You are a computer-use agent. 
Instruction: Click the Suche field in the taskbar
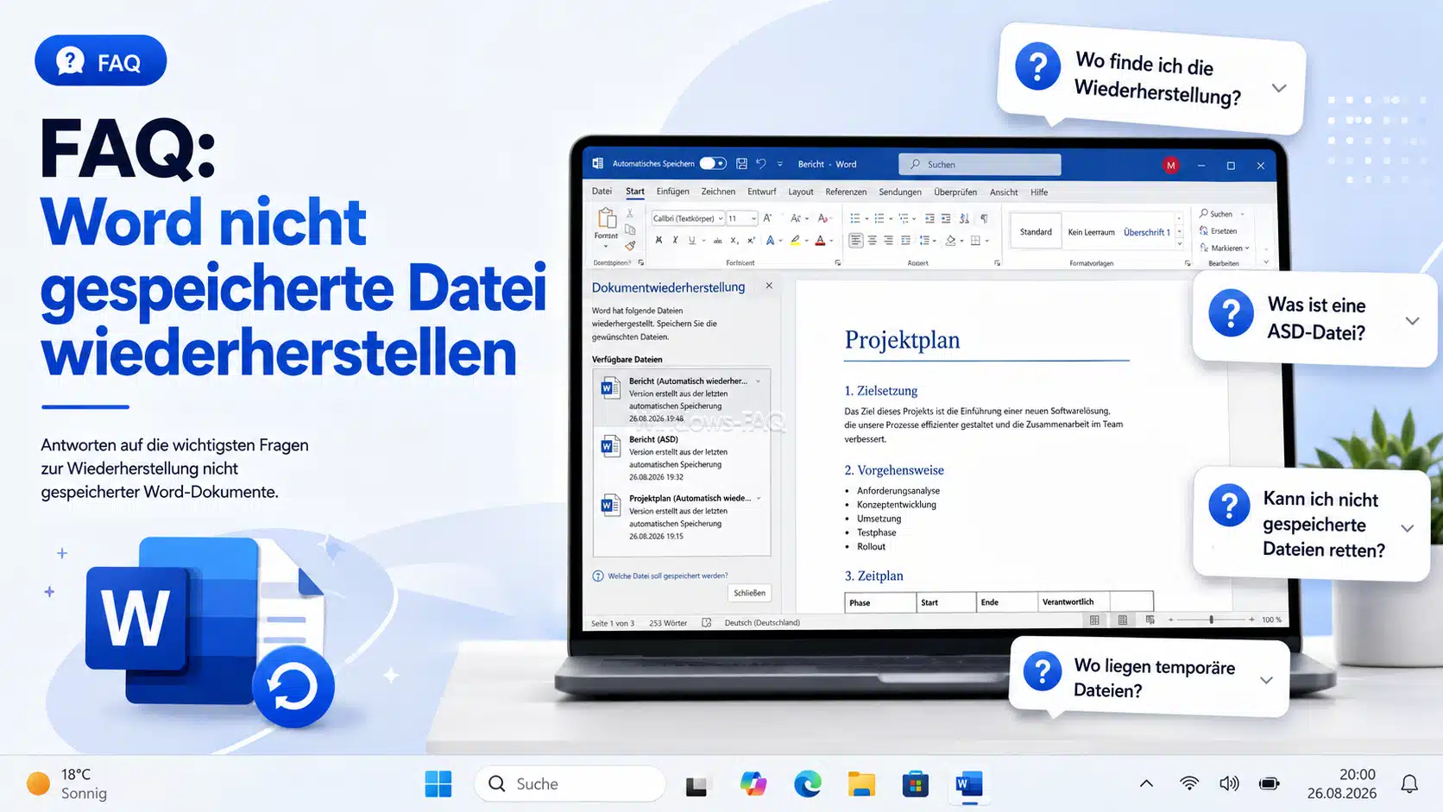pos(570,784)
